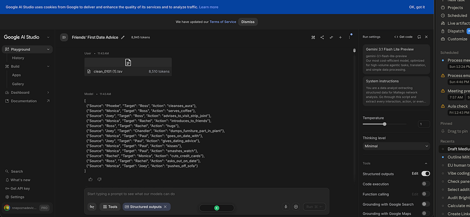Viewport: 470px width, 217px height.
Task: Click the crossed-out eye icon in prompt bar
Action: coord(92,206)
